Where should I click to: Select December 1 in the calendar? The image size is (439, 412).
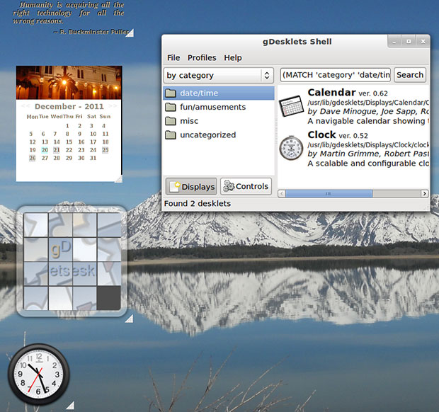pos(67,126)
